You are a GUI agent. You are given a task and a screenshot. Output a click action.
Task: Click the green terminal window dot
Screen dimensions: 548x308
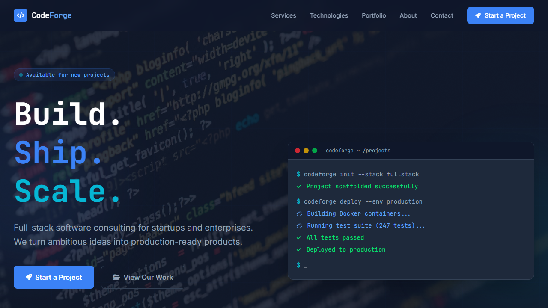pyautogui.click(x=315, y=151)
